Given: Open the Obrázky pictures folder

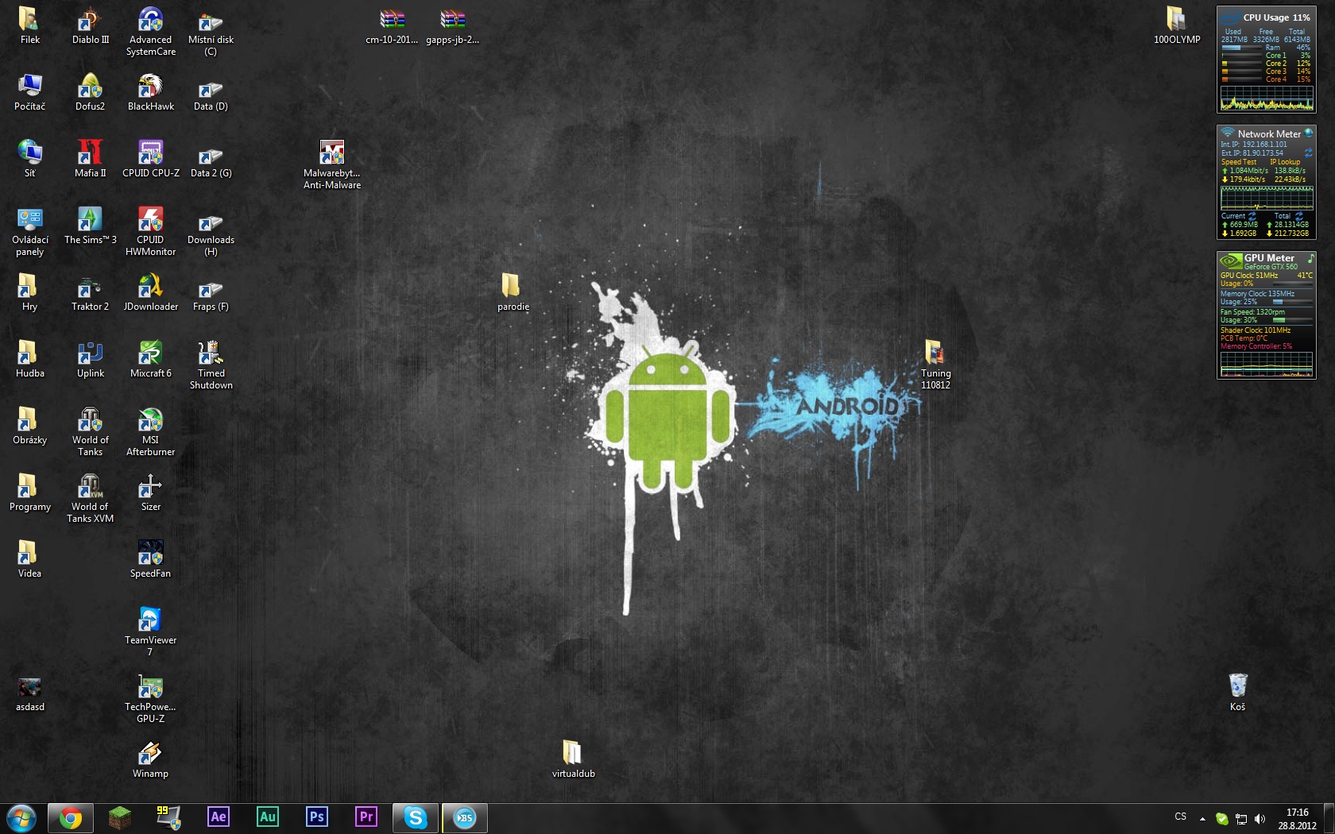Looking at the screenshot, I should click(x=30, y=426).
